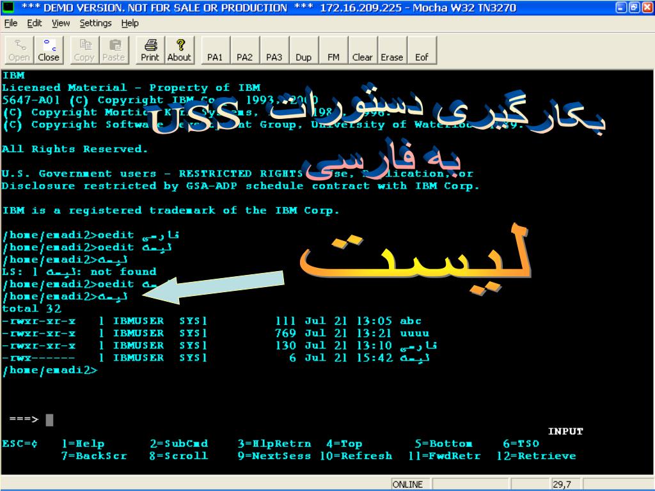Click the 1=Help function key label
Image resolution: width=655 pixels, height=491 pixels.
click(x=83, y=444)
